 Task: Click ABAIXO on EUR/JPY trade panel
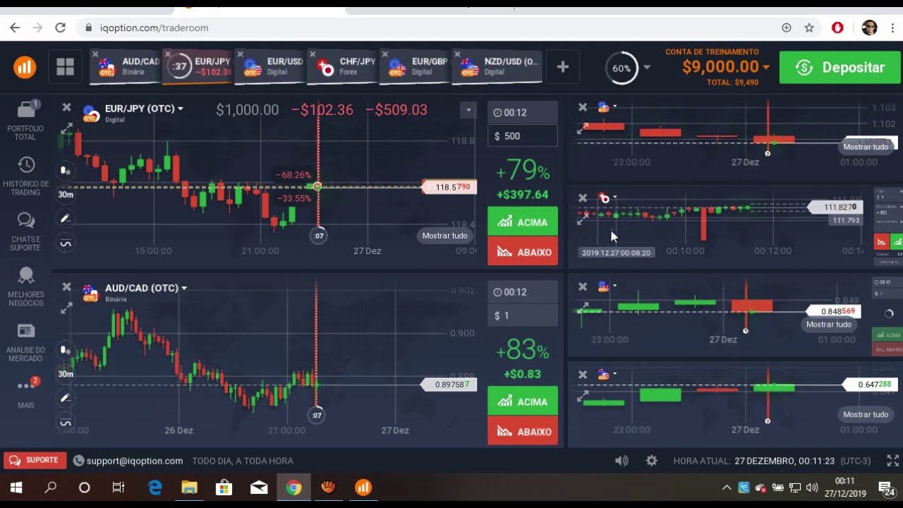(523, 251)
